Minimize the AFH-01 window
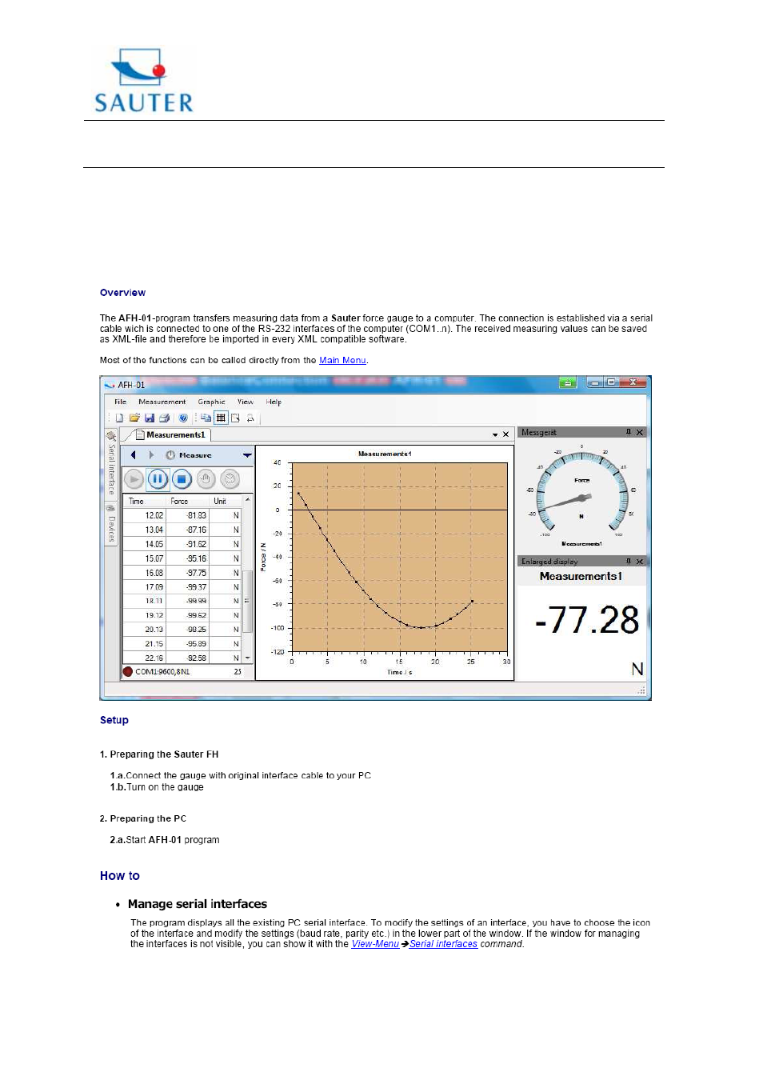Image resolution: width=763 pixels, height=1080 pixels. (595, 382)
